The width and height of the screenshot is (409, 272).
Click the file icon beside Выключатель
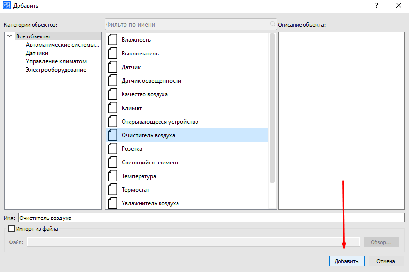click(113, 54)
